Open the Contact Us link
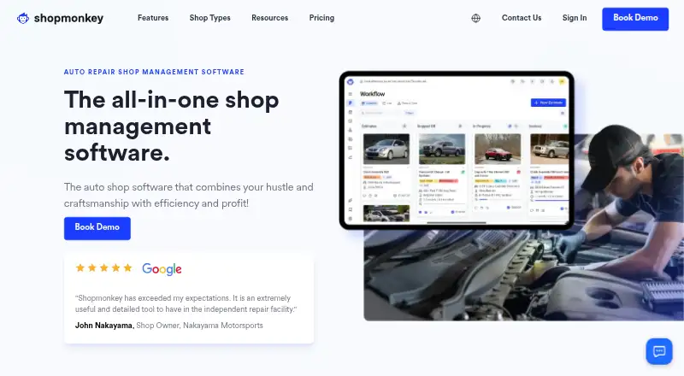Image resolution: width=684 pixels, height=376 pixels. (x=522, y=18)
